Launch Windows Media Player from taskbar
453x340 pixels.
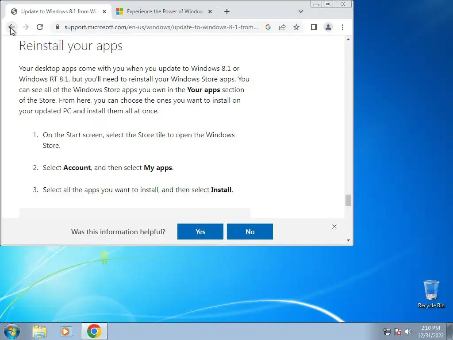pos(66,332)
